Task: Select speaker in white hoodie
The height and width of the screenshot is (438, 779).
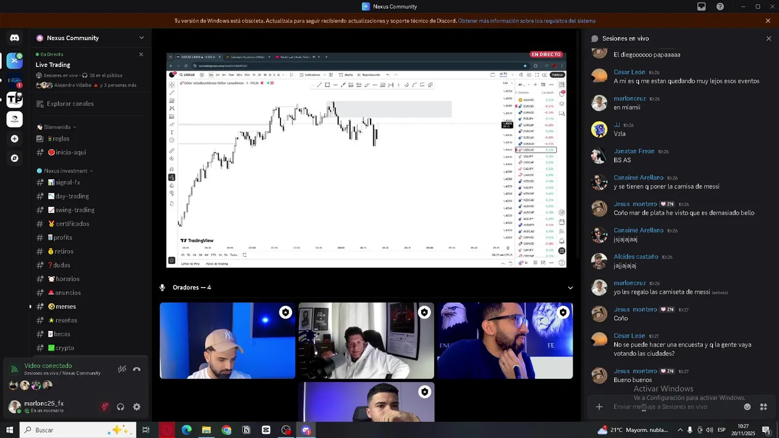Action: point(366,341)
